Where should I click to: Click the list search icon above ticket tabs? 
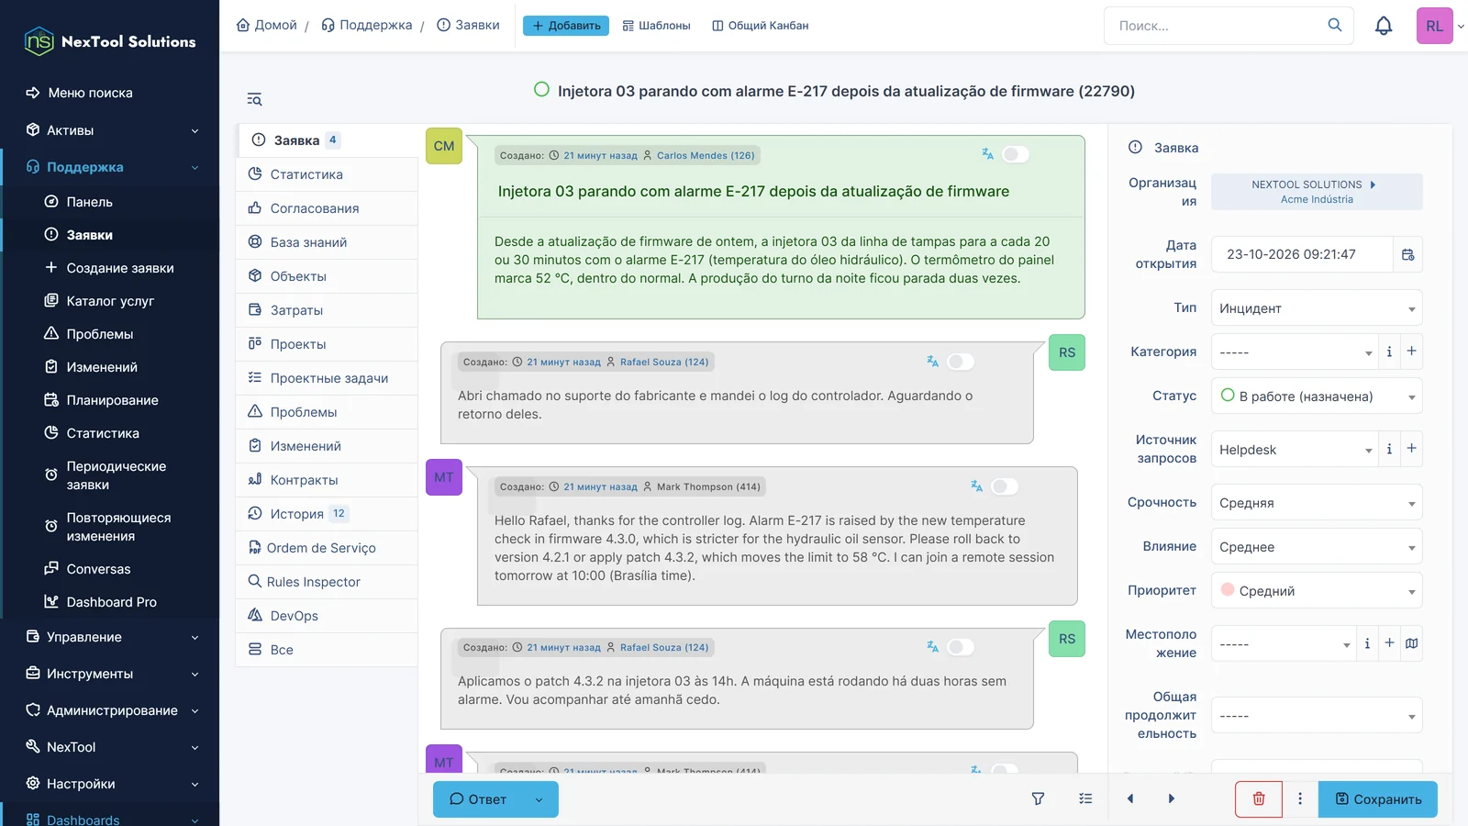coord(254,99)
